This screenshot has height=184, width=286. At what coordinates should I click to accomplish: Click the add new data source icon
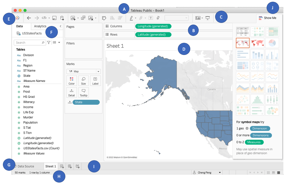(62, 18)
